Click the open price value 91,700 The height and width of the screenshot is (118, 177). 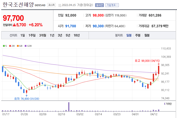[71, 26]
